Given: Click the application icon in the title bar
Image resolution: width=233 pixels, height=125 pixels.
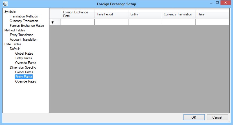Looking at the screenshot, I should click(5, 4).
